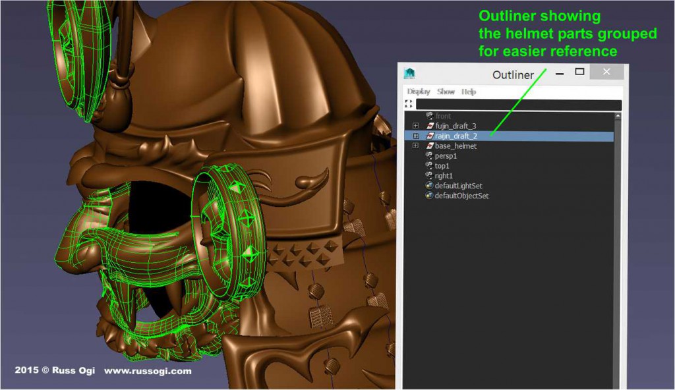Select the base_helmet node
Viewport: 675px width, 390px height.
455,146
